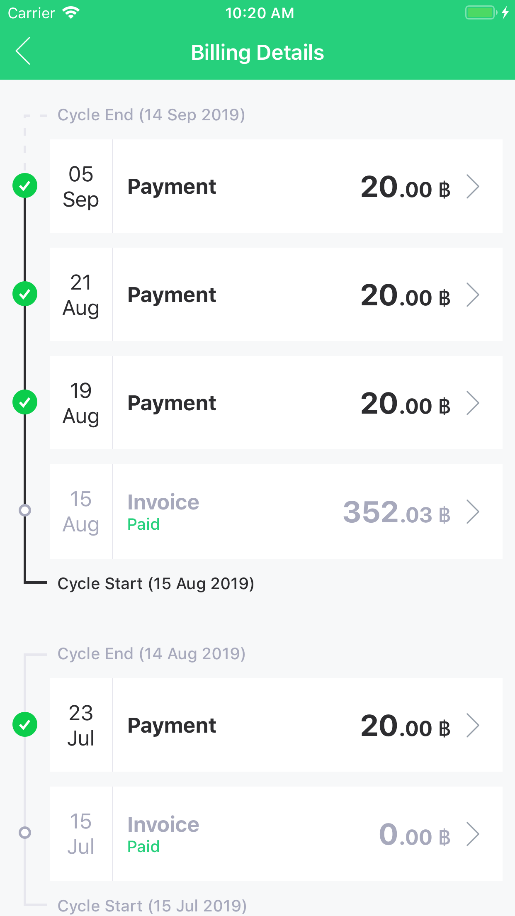Tap the Wi-Fi icon in status bar

click(71, 13)
